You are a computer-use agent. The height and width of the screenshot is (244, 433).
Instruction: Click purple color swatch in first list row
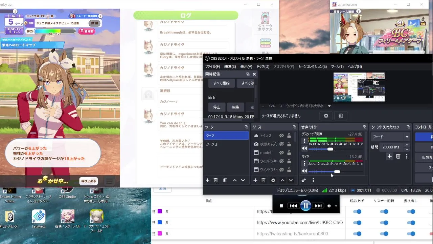point(160,211)
